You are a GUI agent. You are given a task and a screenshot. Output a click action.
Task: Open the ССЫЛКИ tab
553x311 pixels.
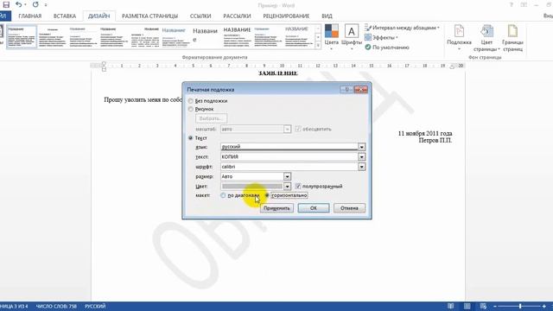pyautogui.click(x=200, y=16)
